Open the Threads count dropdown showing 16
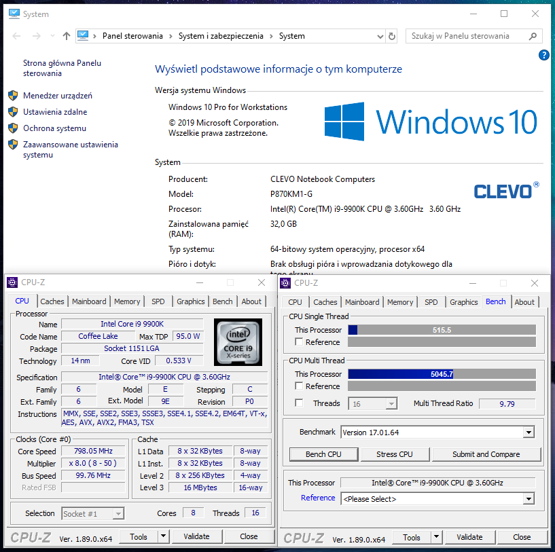The image size is (555, 552). [x=391, y=404]
